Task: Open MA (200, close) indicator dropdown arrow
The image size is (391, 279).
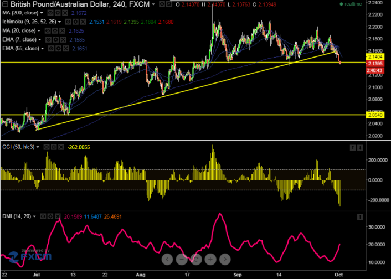Action: 42,13
